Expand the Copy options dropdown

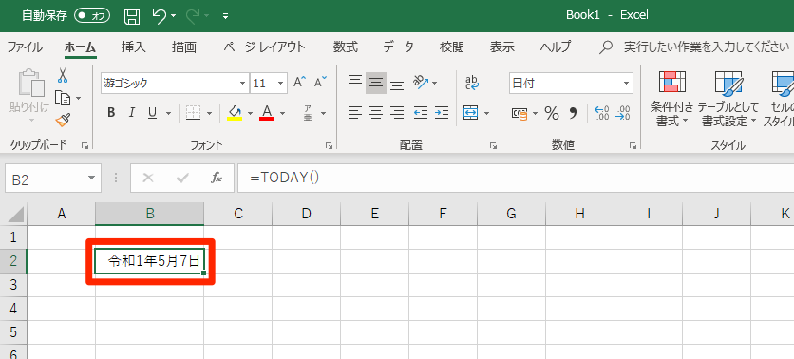click(78, 98)
